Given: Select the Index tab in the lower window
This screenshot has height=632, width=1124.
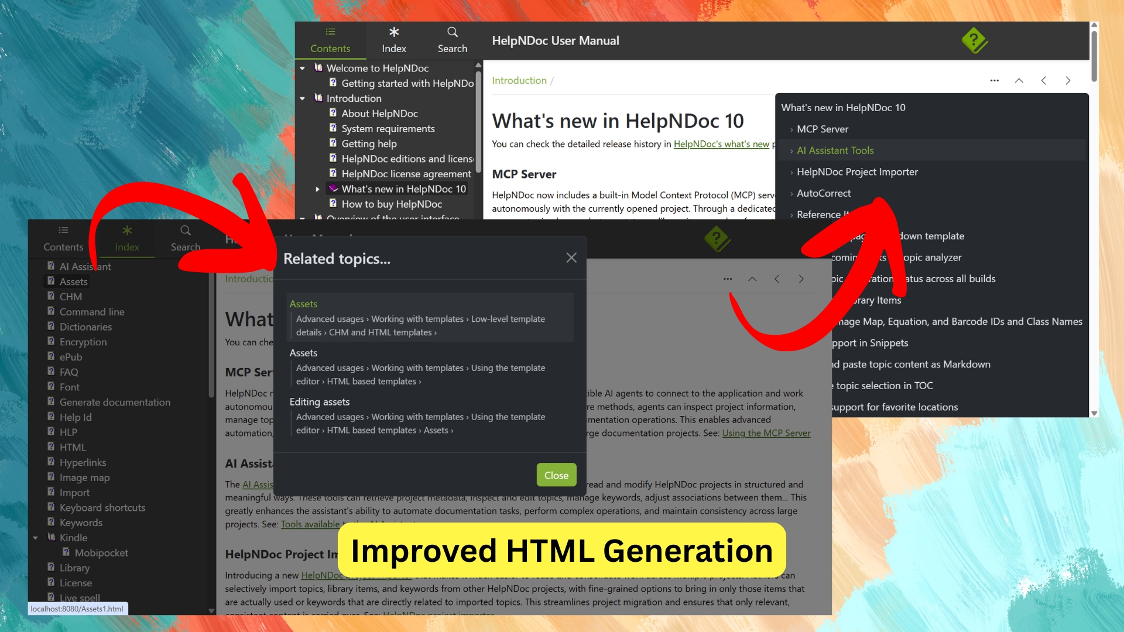Looking at the screenshot, I should [x=127, y=239].
